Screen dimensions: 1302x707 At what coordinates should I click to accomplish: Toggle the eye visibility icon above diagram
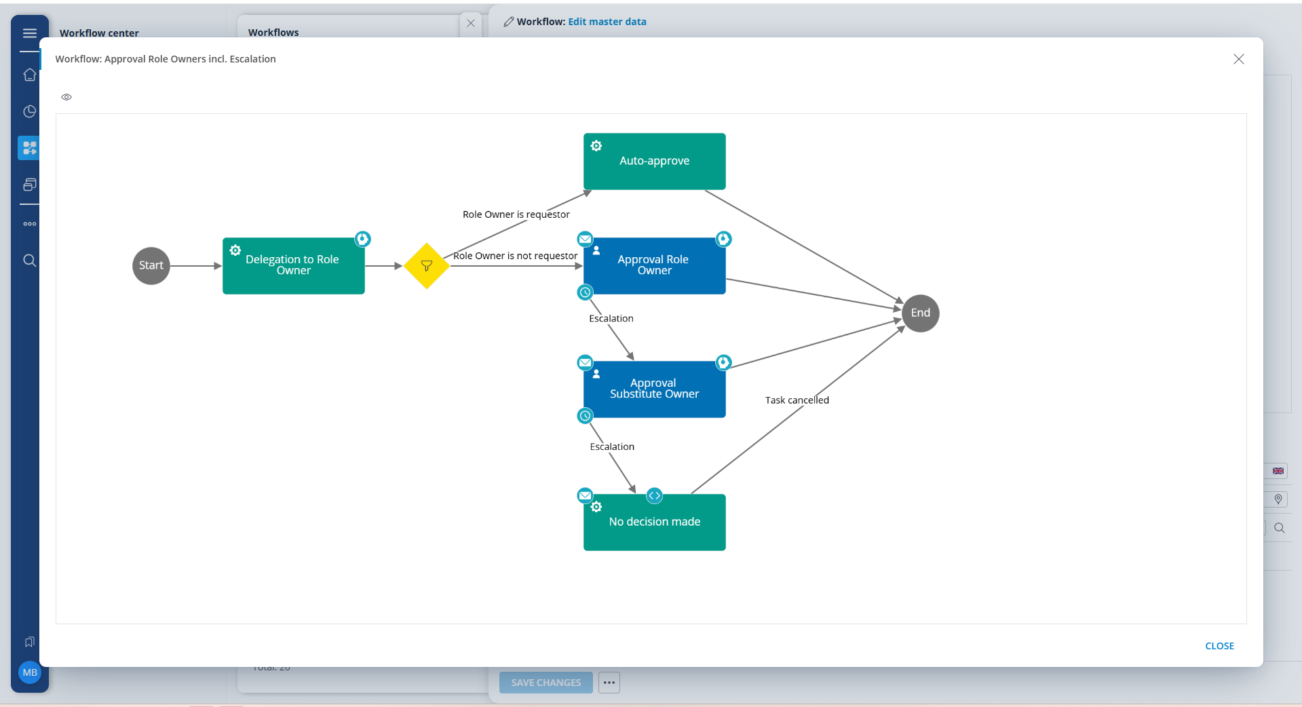tap(66, 97)
